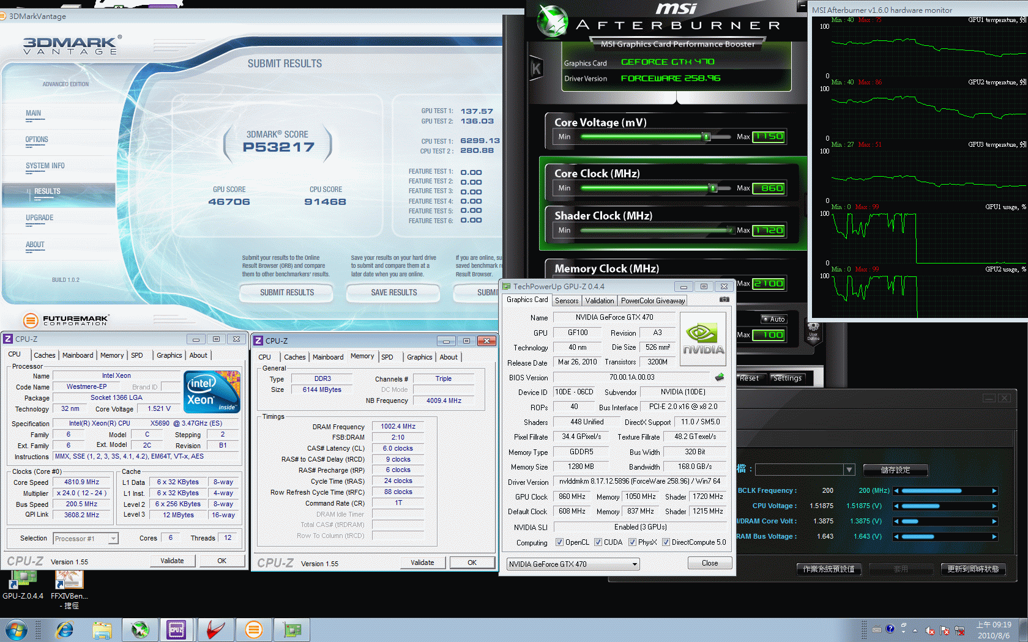Click the muted volume tray icon
Viewport: 1028px width, 642px height.
(930, 630)
